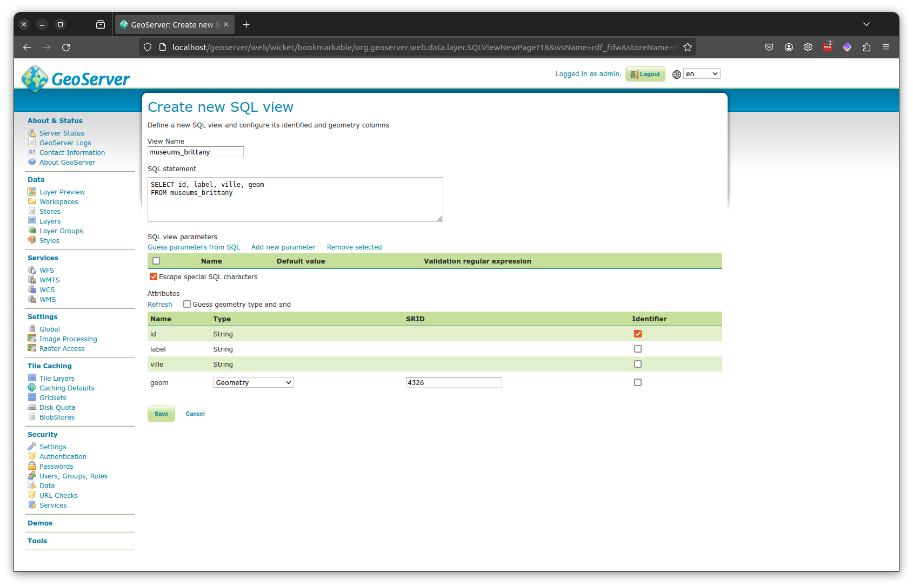Bookmark this page with the star icon
The width and height of the screenshot is (913, 587).
click(688, 48)
